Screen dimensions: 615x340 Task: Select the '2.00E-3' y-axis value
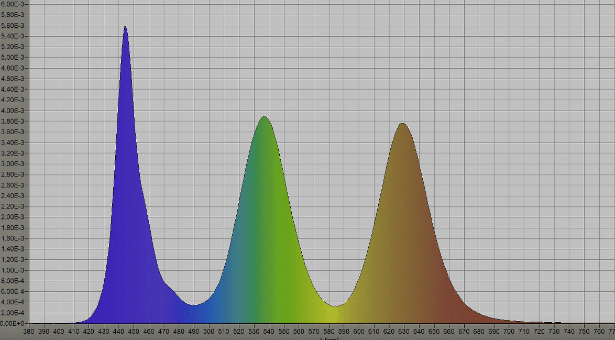pos(12,217)
